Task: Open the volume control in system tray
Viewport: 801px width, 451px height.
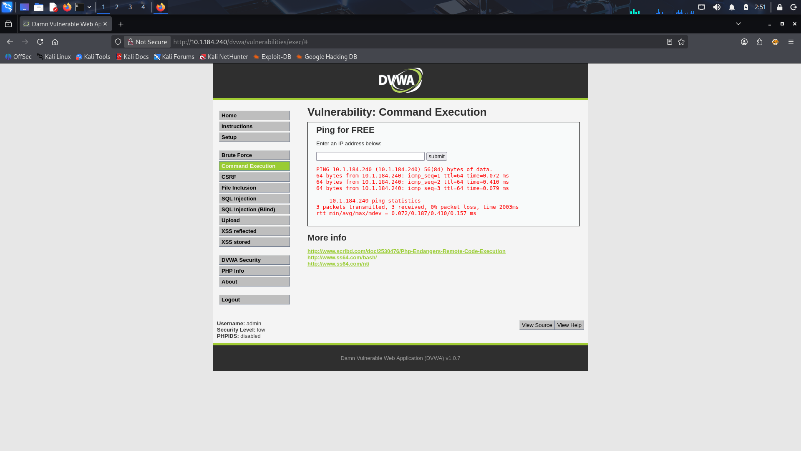Action: tap(717, 7)
